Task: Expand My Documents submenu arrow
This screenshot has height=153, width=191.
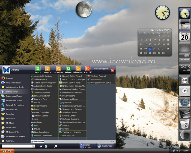Action: (x=28, y=132)
